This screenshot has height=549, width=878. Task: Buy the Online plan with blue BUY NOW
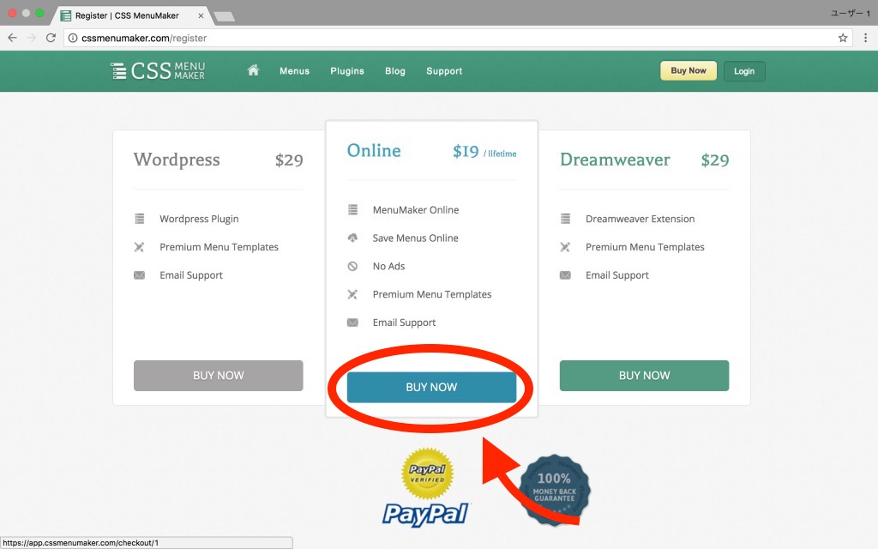(x=432, y=387)
